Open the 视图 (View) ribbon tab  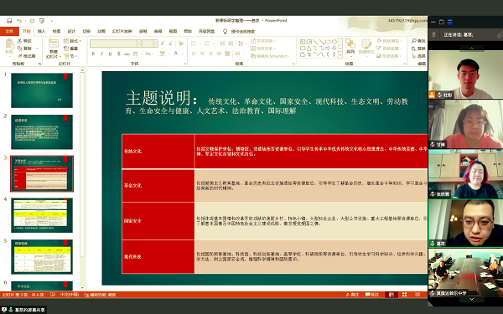[x=173, y=31]
